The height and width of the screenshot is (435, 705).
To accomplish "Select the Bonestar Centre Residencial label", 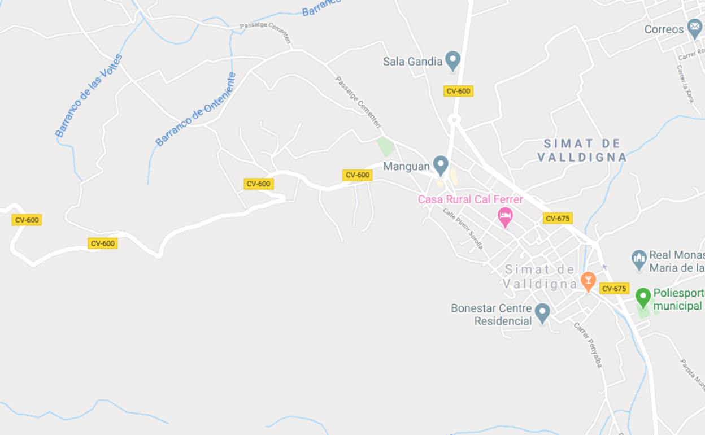I will (x=491, y=315).
